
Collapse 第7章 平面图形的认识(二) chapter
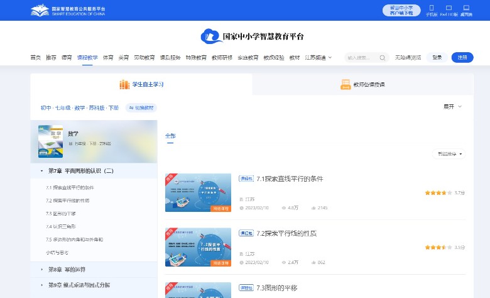coord(41,171)
